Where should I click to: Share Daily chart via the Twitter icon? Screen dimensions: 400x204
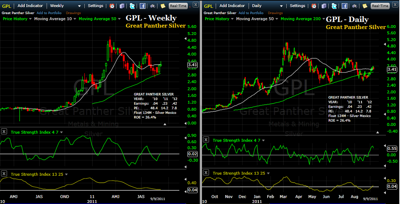[334, 6]
